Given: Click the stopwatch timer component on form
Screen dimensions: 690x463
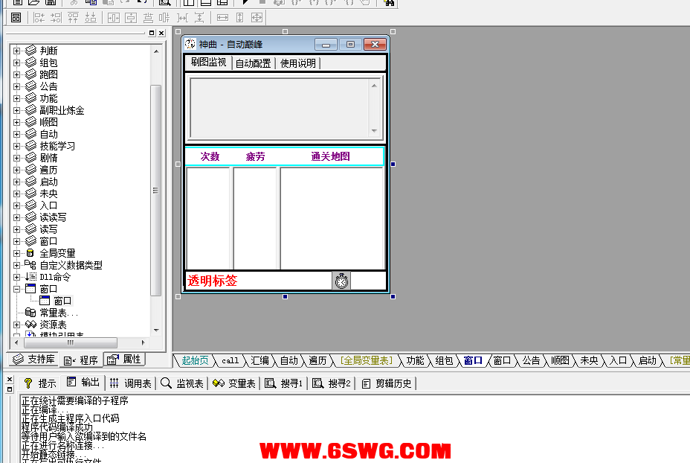Looking at the screenshot, I should [x=341, y=281].
